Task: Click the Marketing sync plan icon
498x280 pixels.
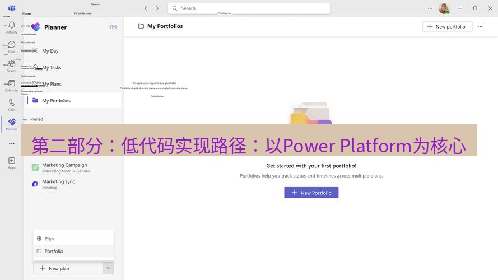Action: tap(35, 184)
